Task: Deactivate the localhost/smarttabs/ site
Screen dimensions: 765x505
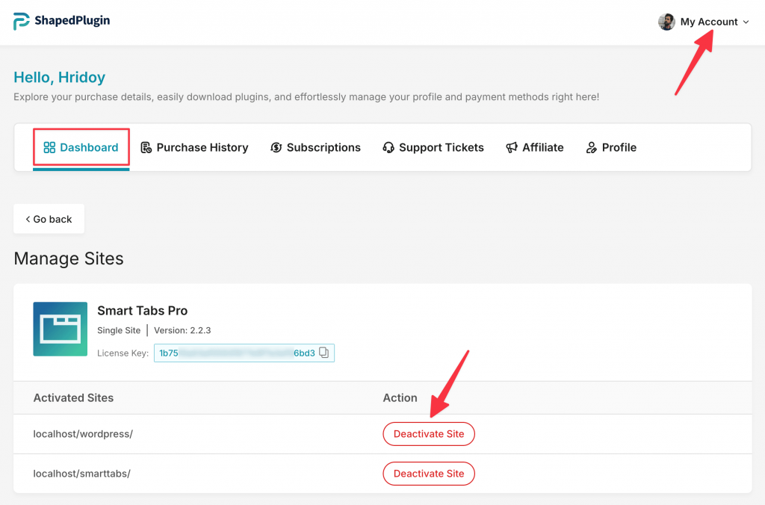Action: [429, 474]
